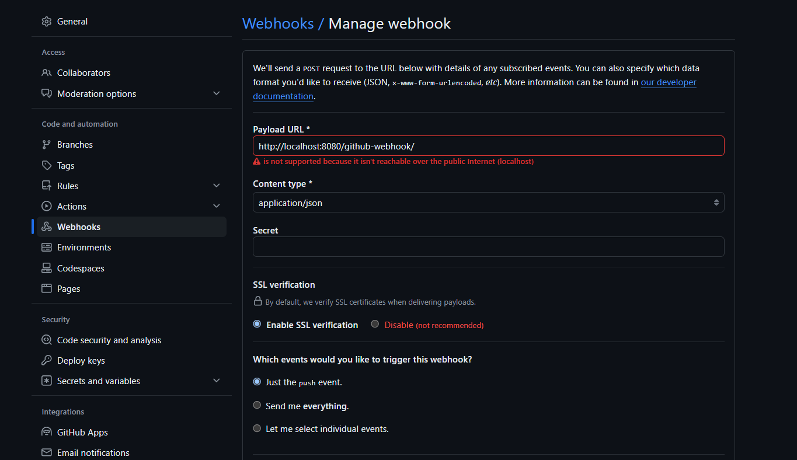Open the Branches settings icon
The width and height of the screenshot is (797, 460).
click(x=46, y=144)
